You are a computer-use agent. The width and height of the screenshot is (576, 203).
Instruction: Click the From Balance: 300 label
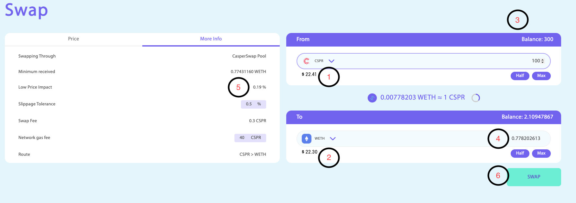(537, 39)
